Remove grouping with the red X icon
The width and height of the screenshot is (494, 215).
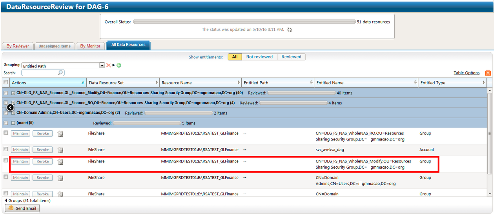pos(109,65)
